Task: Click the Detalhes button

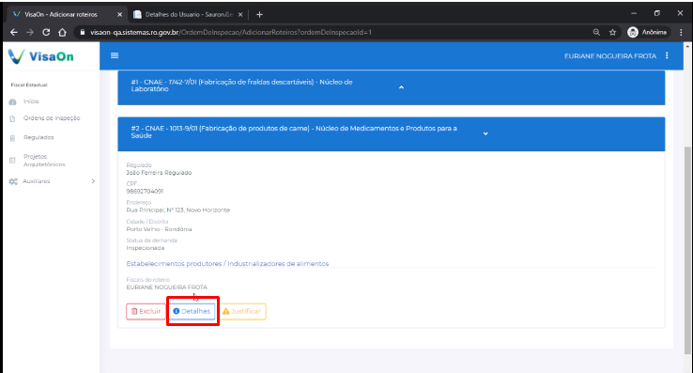Action: [192, 312]
